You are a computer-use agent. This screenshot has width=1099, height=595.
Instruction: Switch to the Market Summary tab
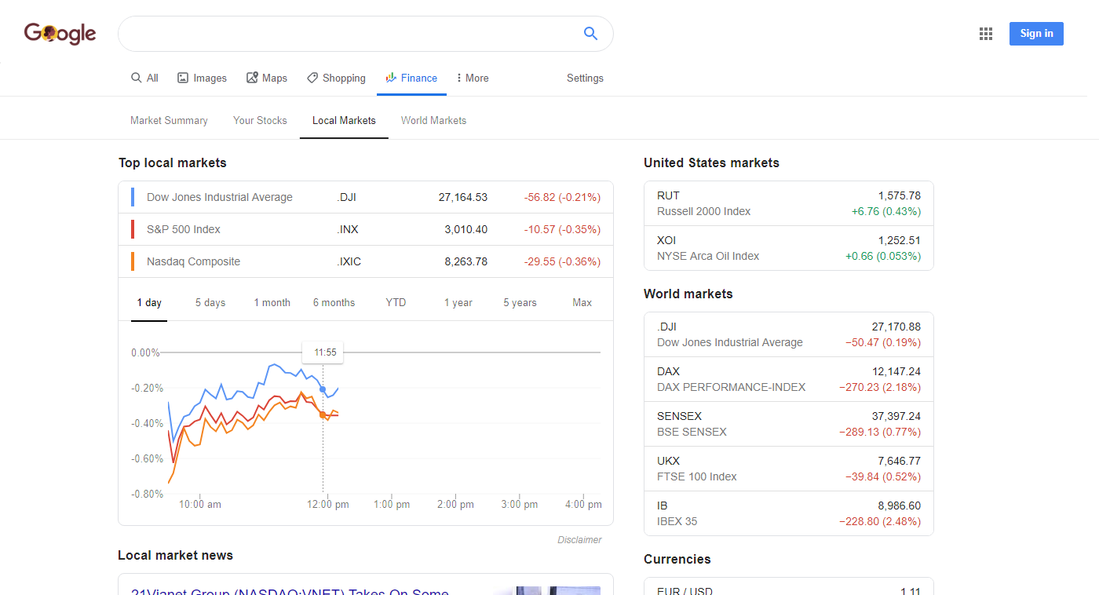tap(169, 120)
